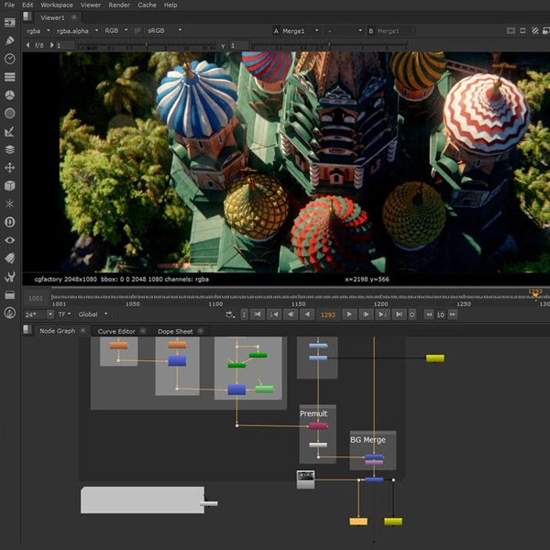The width and height of the screenshot is (550, 550).
Task: Open the Help menu
Action: point(170,5)
